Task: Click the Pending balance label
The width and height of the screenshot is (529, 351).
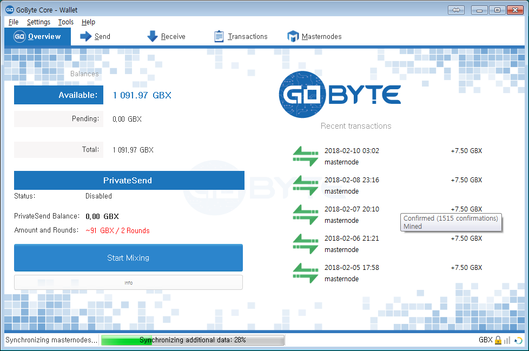Action: pyautogui.click(x=59, y=118)
